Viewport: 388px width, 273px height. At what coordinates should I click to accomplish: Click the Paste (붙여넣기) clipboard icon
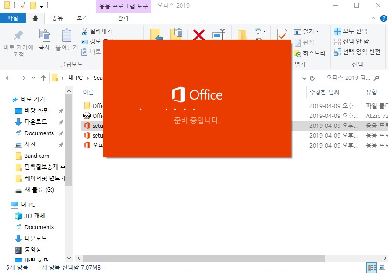pyautogui.click(x=67, y=35)
